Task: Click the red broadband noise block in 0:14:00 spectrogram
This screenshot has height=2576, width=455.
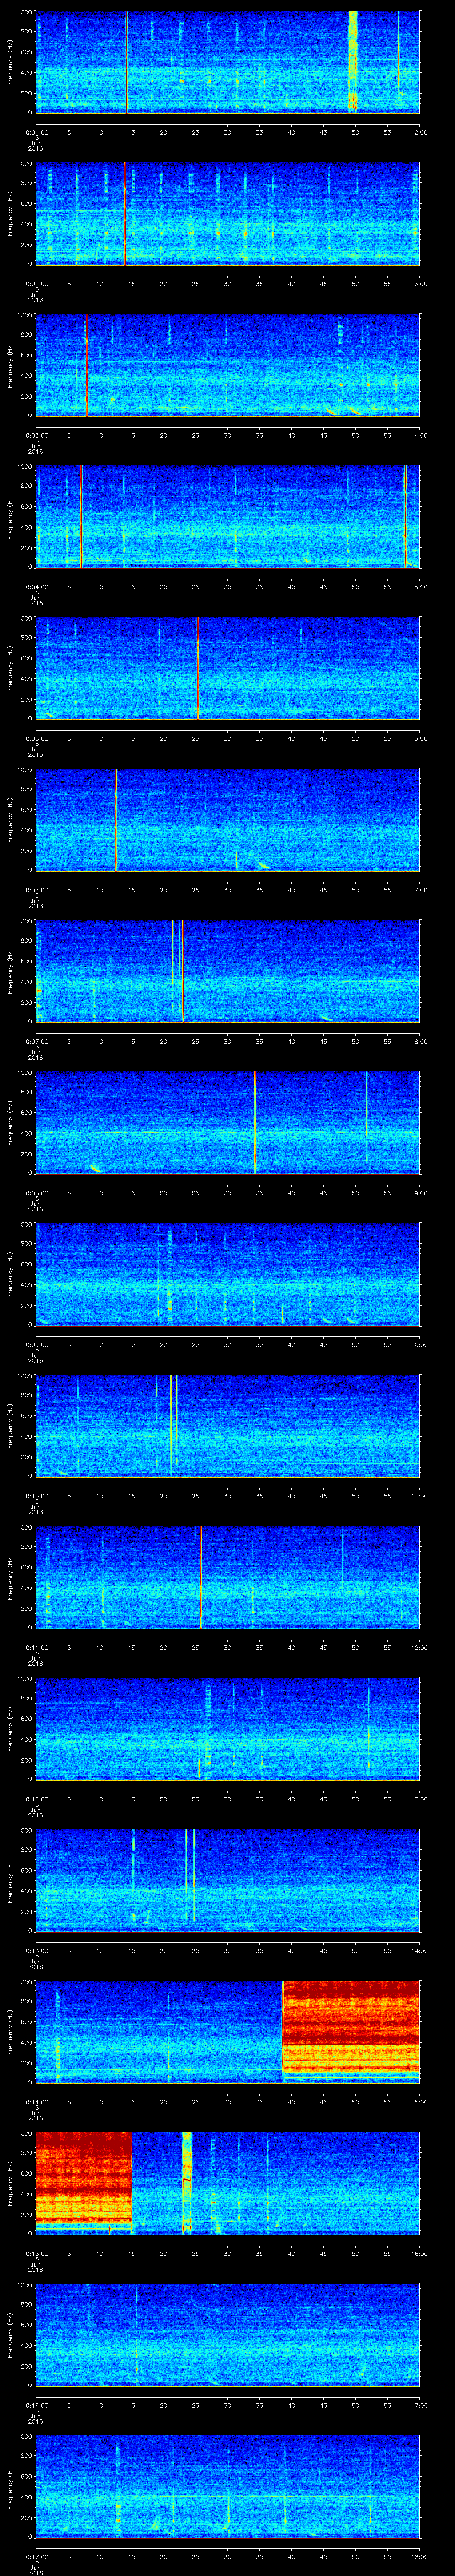Action: tap(351, 2027)
